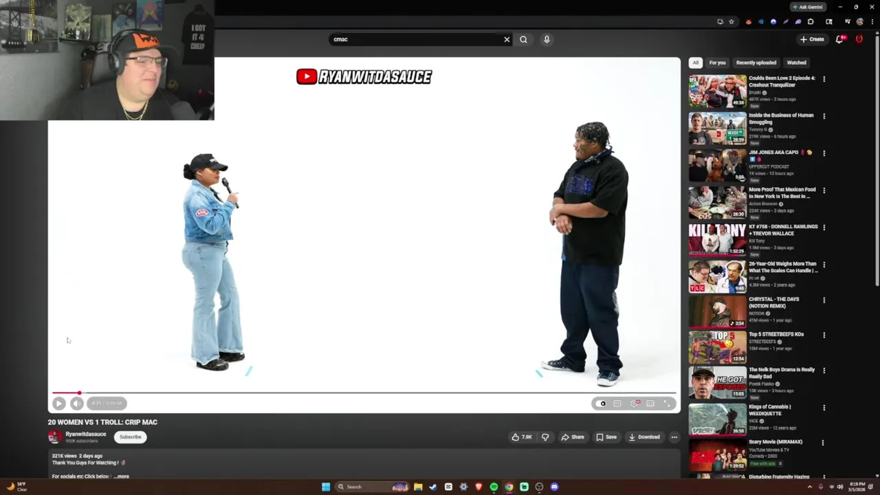Open Brave browser from the taskbar
Image resolution: width=880 pixels, height=495 pixels.
click(478, 487)
